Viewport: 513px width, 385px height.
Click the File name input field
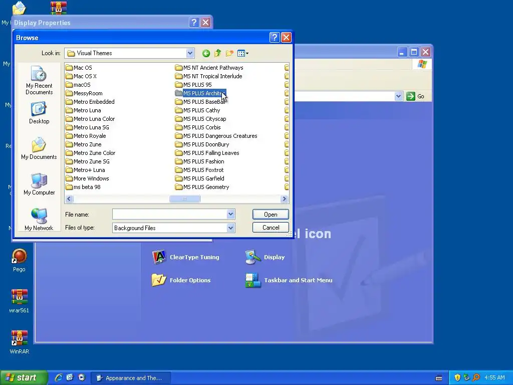pyautogui.click(x=169, y=214)
